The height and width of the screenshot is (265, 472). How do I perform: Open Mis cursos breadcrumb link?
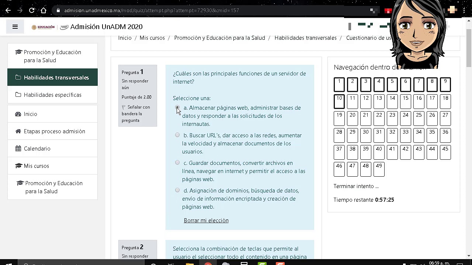pos(152,38)
